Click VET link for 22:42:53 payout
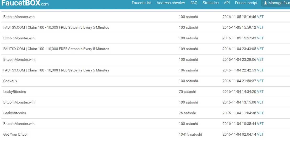290x145 pixels. pyautogui.click(x=260, y=70)
